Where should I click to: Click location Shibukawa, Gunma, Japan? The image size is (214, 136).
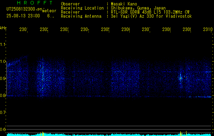[138, 8]
